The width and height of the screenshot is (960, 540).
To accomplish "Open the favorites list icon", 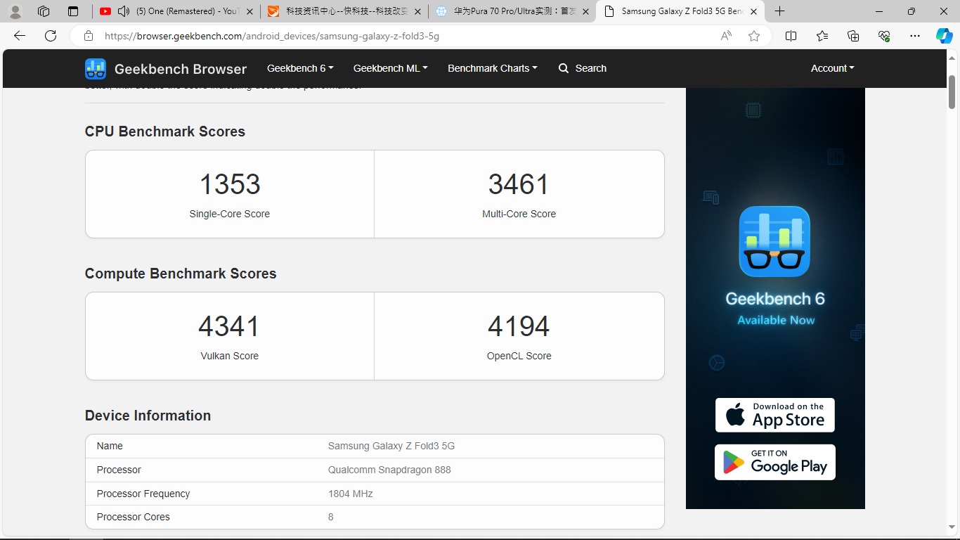I will (x=822, y=36).
